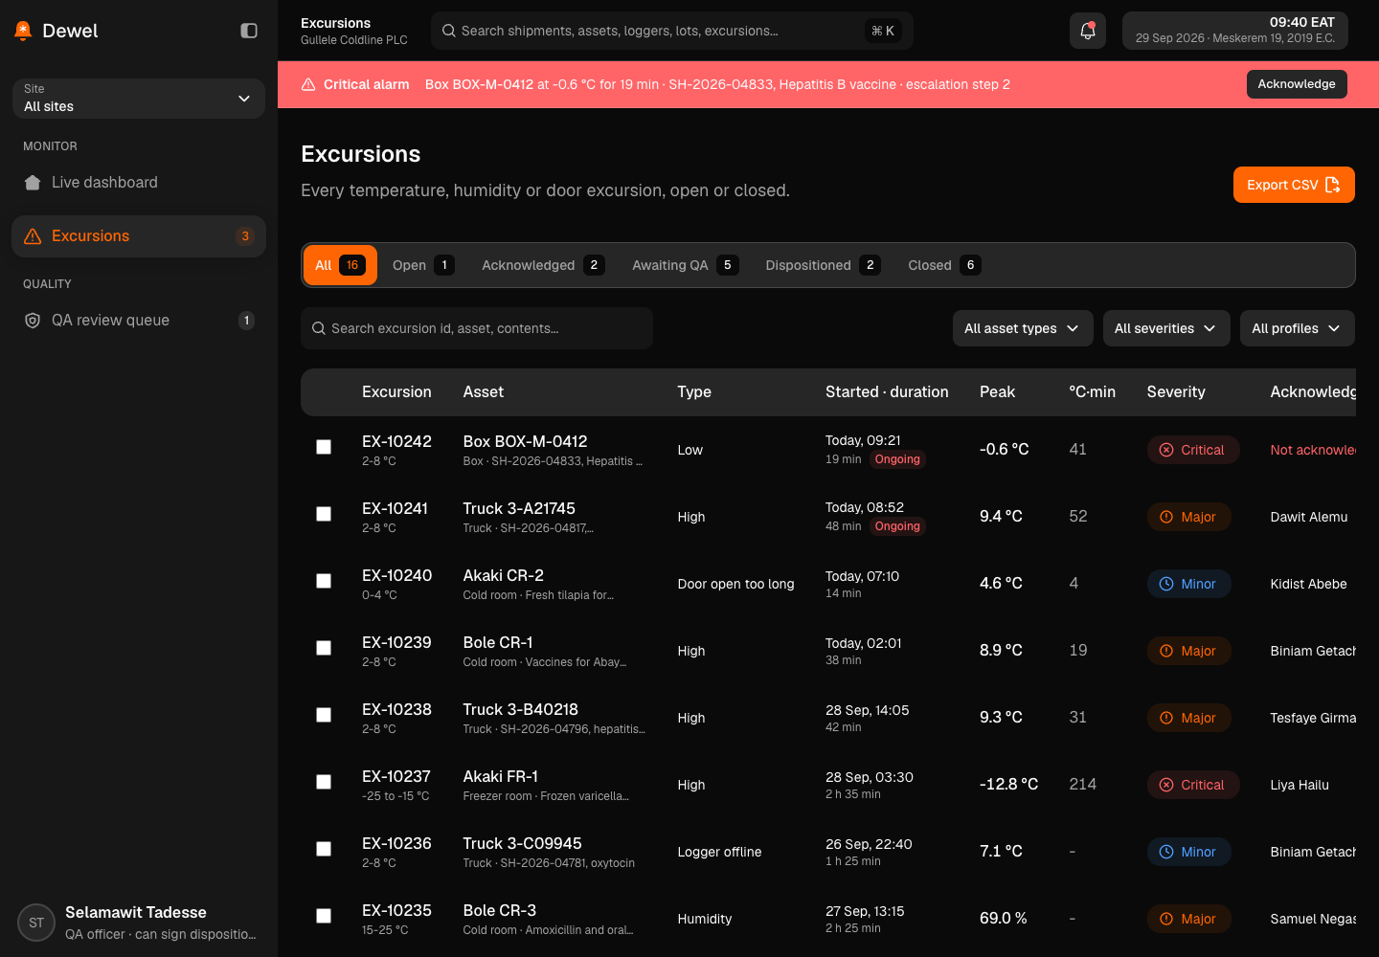Select the checkbox for EX-10236

pos(324,849)
